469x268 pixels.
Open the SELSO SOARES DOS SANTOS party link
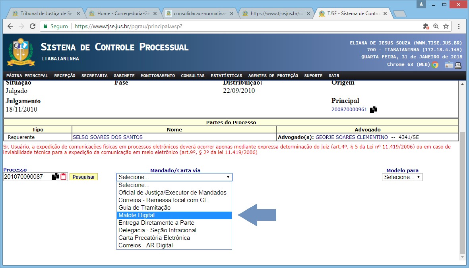click(x=108, y=137)
